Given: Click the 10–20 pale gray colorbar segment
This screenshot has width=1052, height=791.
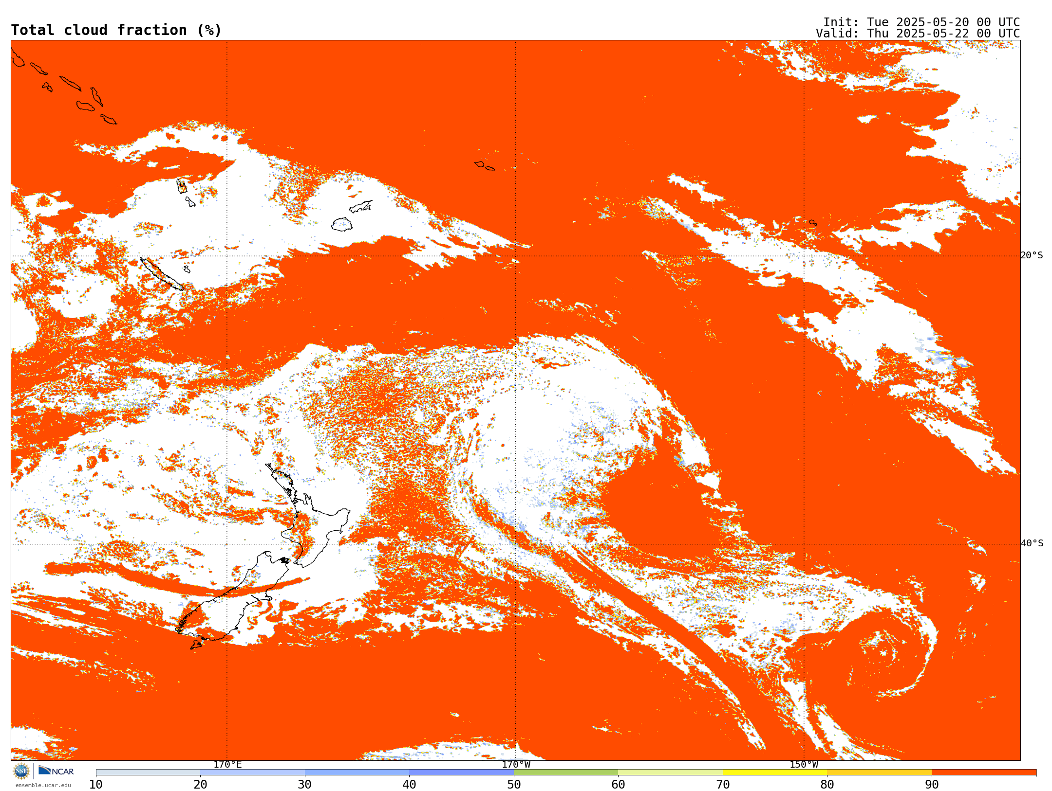Looking at the screenshot, I should click(x=148, y=773).
